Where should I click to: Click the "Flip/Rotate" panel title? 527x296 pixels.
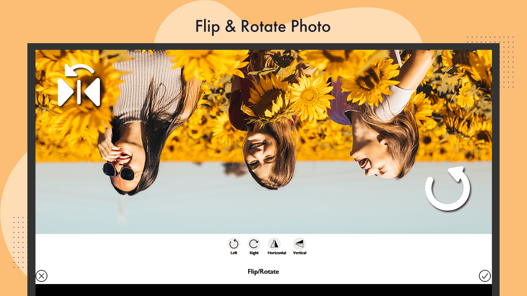tap(263, 272)
